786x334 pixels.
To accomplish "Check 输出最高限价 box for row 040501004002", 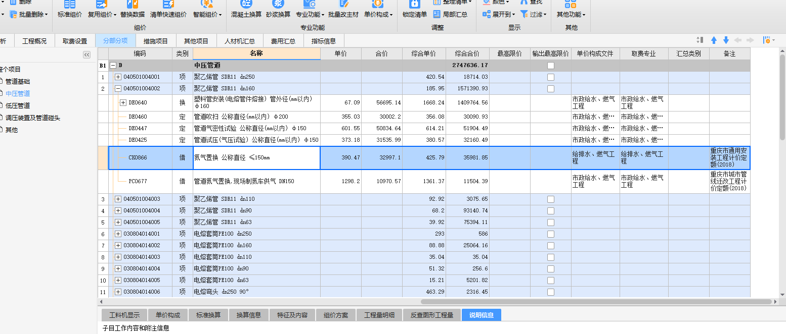I will (550, 89).
